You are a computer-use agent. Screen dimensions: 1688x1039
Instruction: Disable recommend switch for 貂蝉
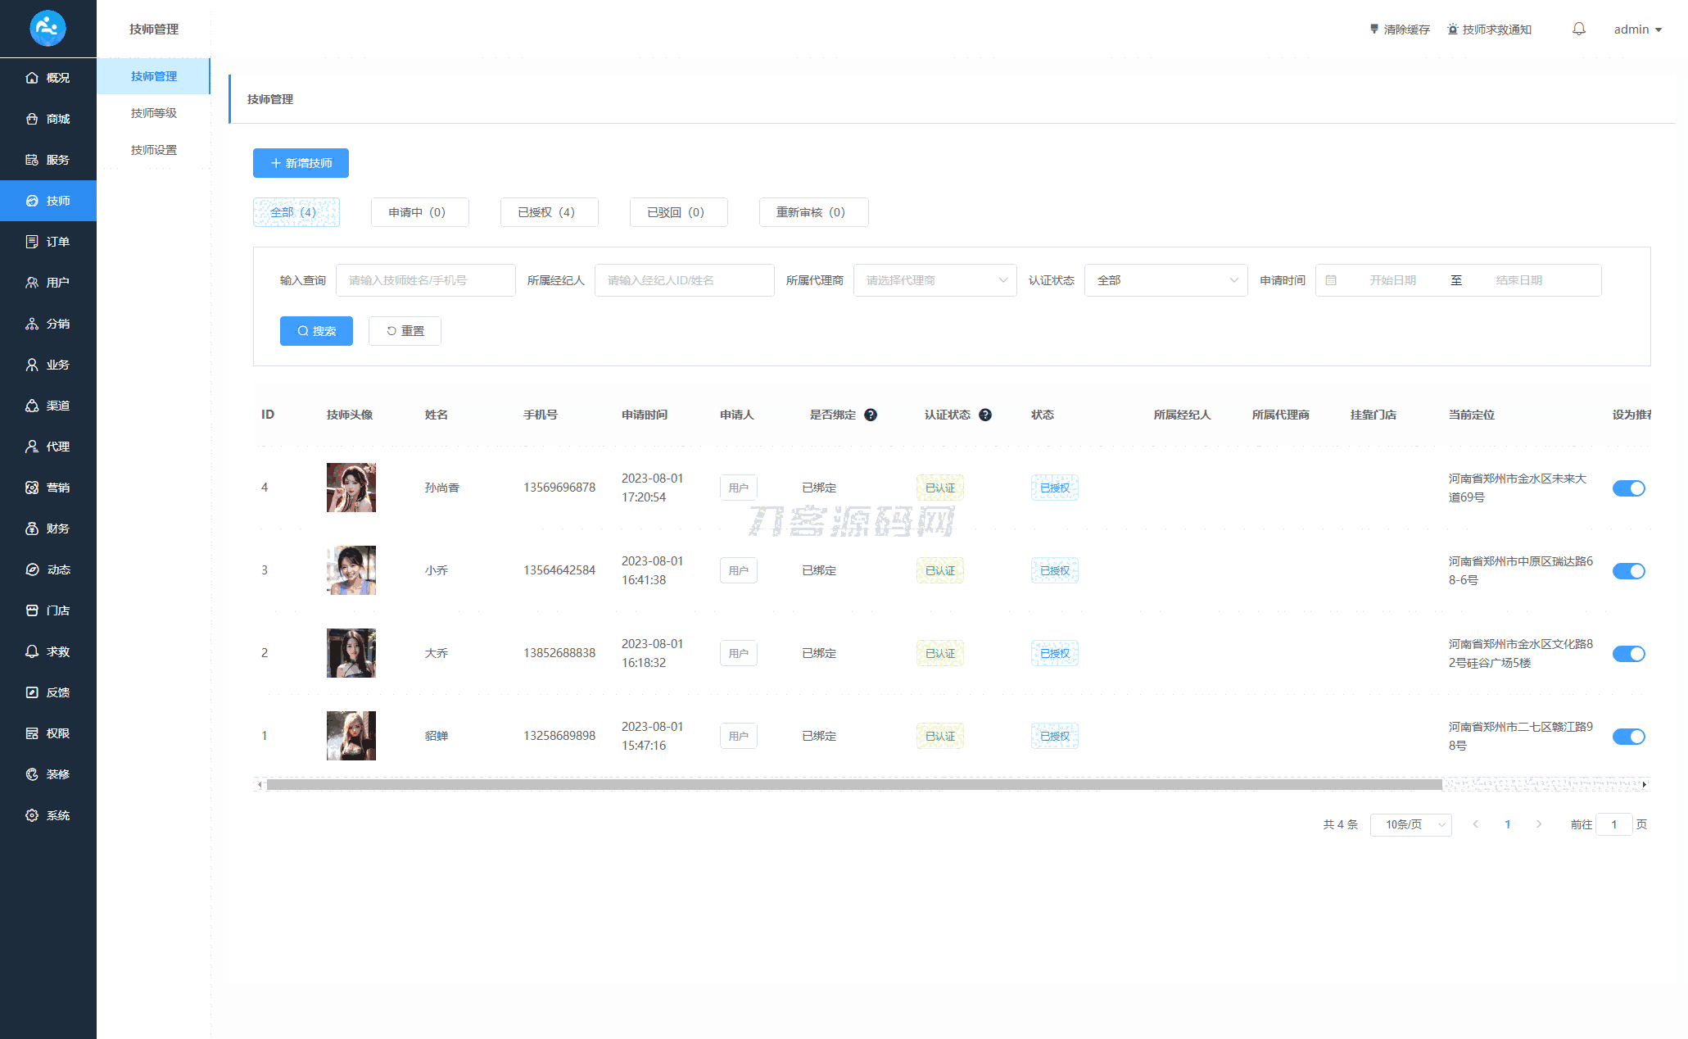pos(1628,737)
